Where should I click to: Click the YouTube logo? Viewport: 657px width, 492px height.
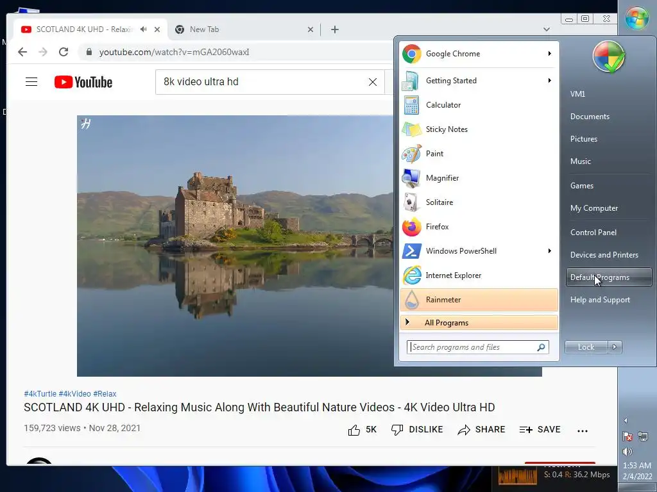pyautogui.click(x=83, y=82)
